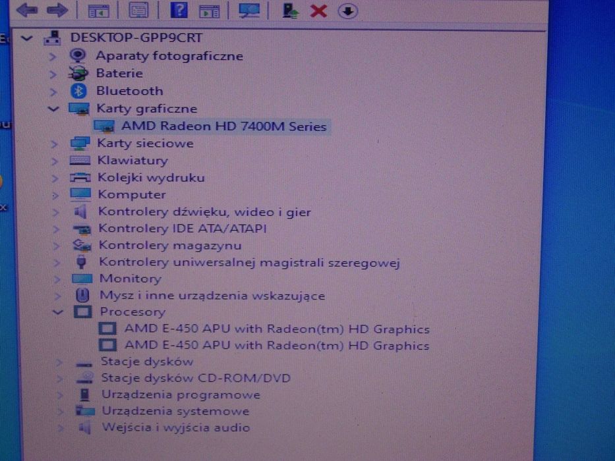Select Stacje dysków CD-ROM/DVD label
The height and width of the screenshot is (461, 615).
196,378
